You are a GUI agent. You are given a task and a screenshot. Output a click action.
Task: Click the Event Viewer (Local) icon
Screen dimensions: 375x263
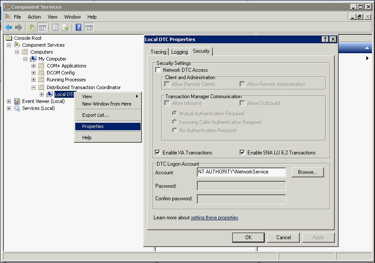coord(17,101)
